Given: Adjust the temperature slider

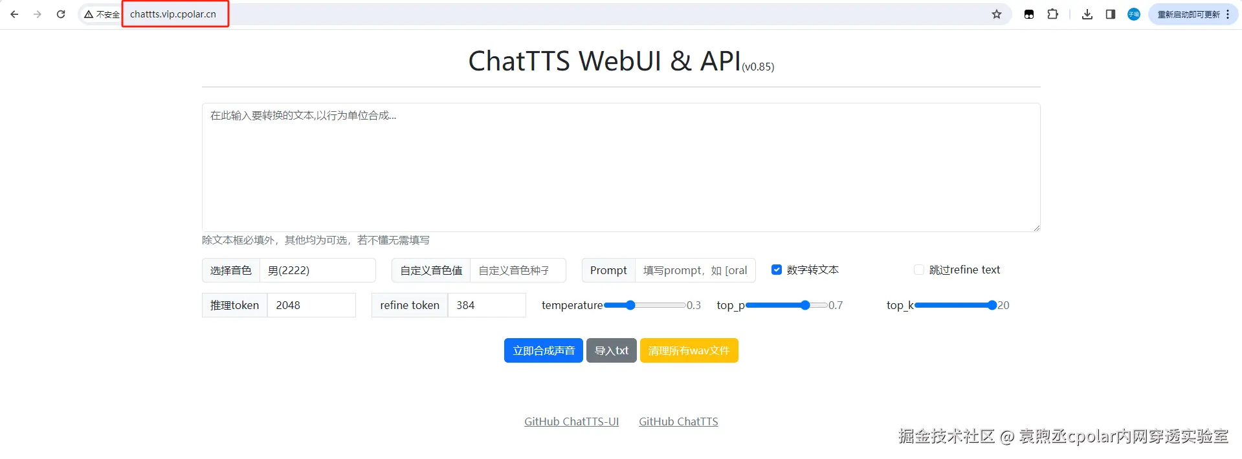Looking at the screenshot, I should pos(644,305).
